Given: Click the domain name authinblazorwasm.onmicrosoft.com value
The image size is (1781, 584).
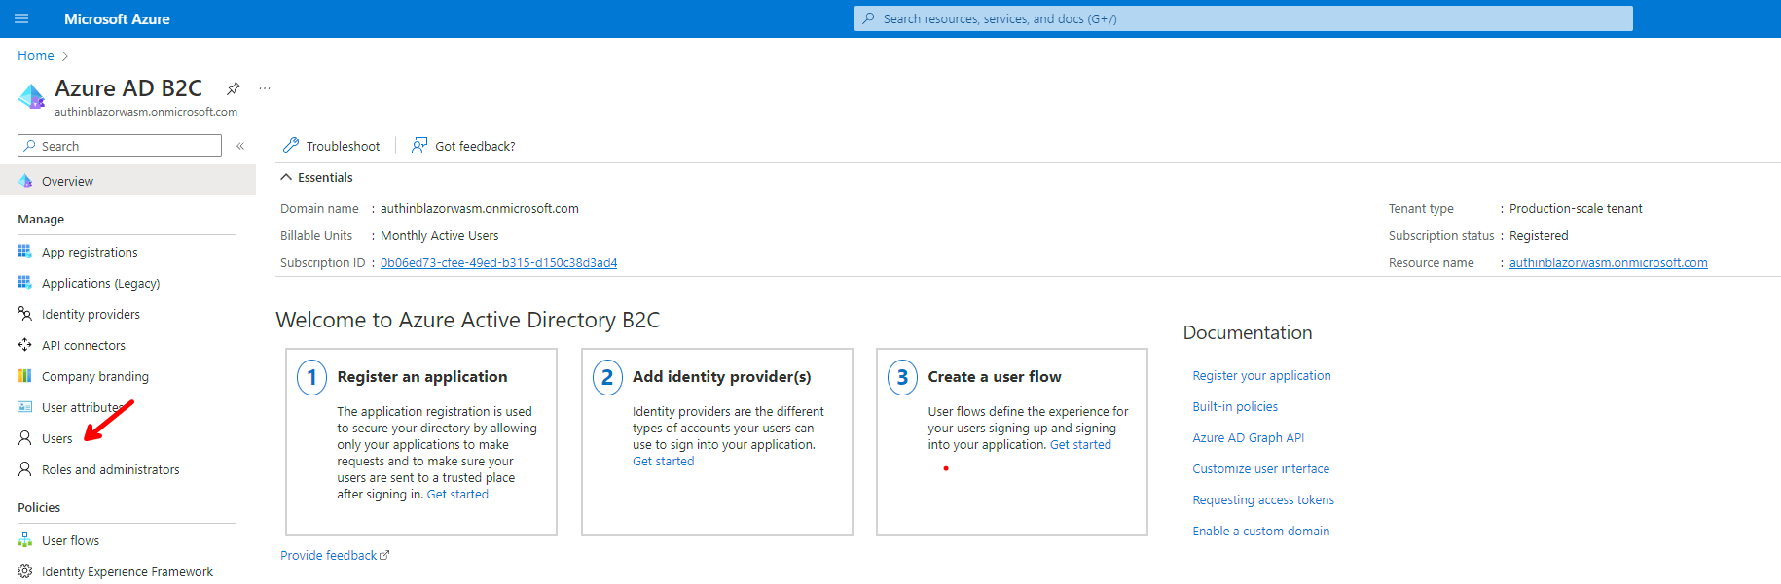Looking at the screenshot, I should click(x=479, y=208).
